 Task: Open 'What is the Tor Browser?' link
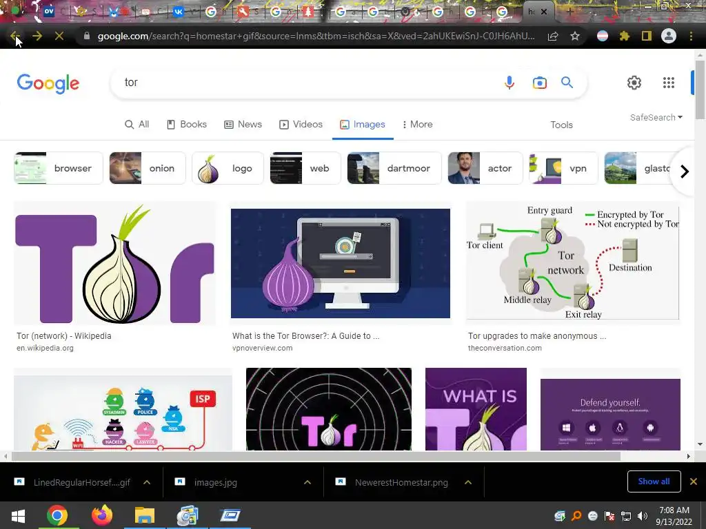coord(305,335)
